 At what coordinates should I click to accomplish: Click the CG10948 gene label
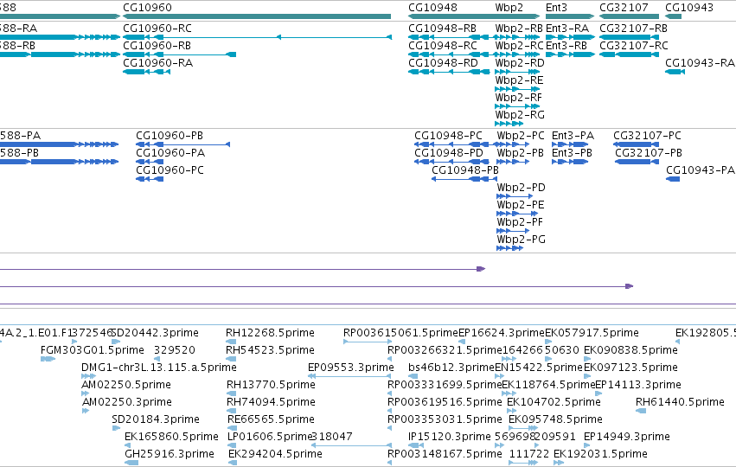[x=432, y=8]
